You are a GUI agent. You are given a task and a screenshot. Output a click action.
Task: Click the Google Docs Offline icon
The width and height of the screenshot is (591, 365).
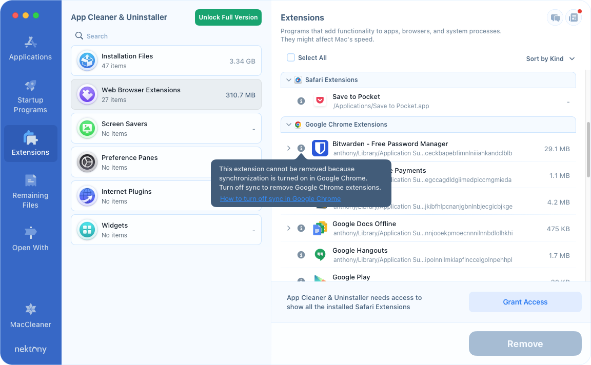click(x=320, y=228)
